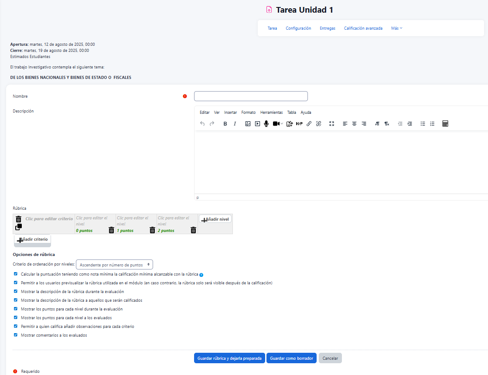Click the insert link icon
488x375 pixels.
(309, 124)
